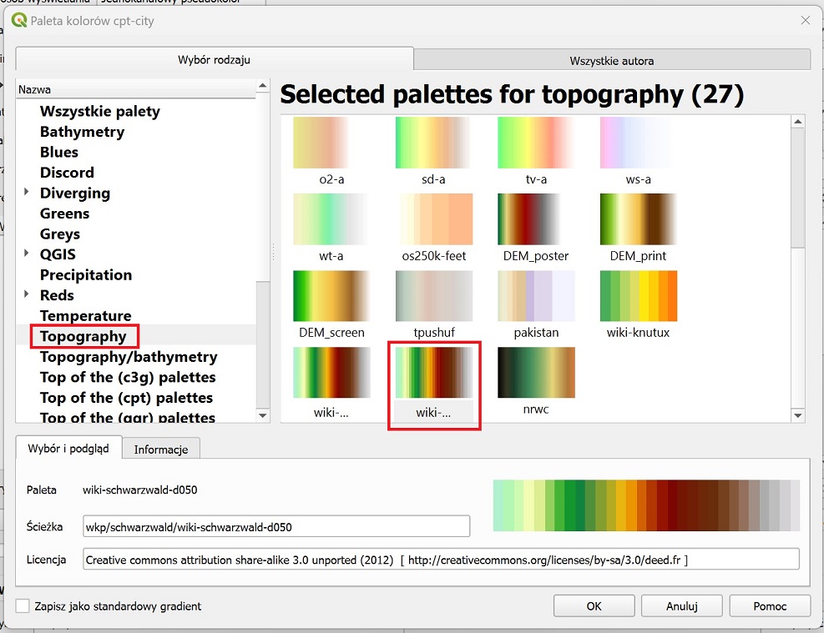This screenshot has width=824, height=633.
Task: Select the DEM_print palette
Action: [x=638, y=219]
